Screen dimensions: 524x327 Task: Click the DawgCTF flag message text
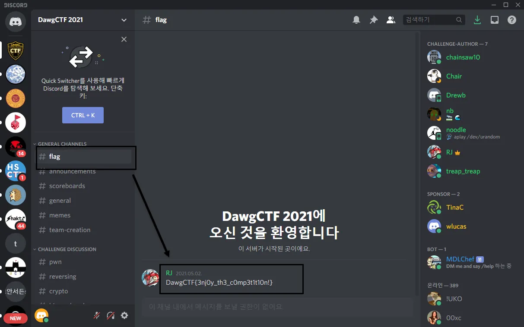click(219, 283)
